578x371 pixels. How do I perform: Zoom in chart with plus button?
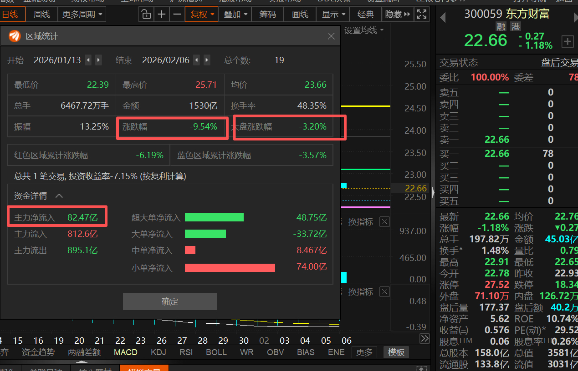162,14
